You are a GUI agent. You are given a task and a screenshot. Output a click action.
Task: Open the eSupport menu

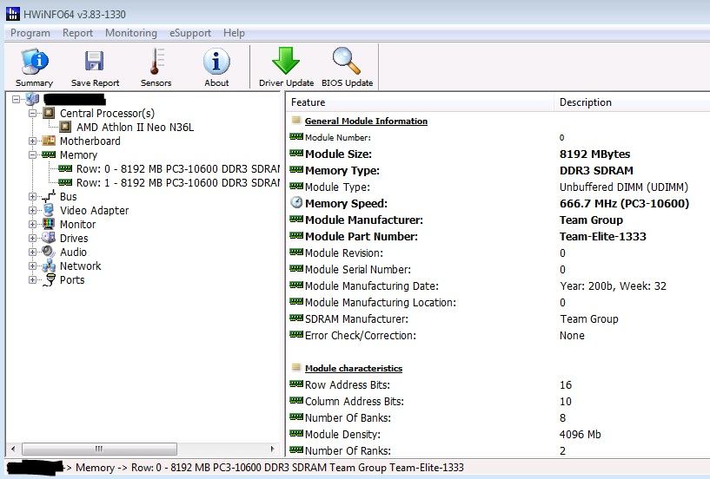click(190, 33)
